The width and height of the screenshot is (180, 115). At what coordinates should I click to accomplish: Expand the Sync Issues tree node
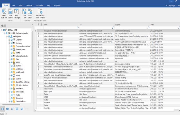[9, 92]
